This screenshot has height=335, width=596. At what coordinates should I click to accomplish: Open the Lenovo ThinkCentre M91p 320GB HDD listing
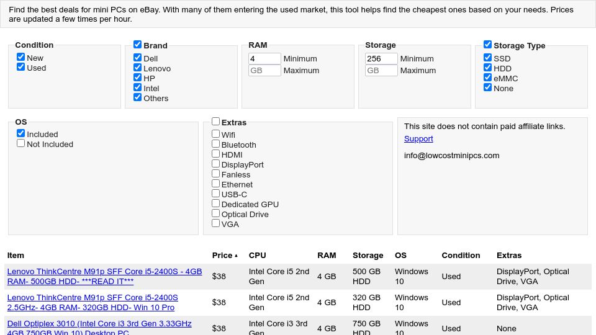click(x=93, y=302)
